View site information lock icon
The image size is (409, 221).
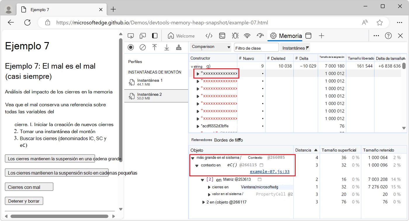[48, 22]
